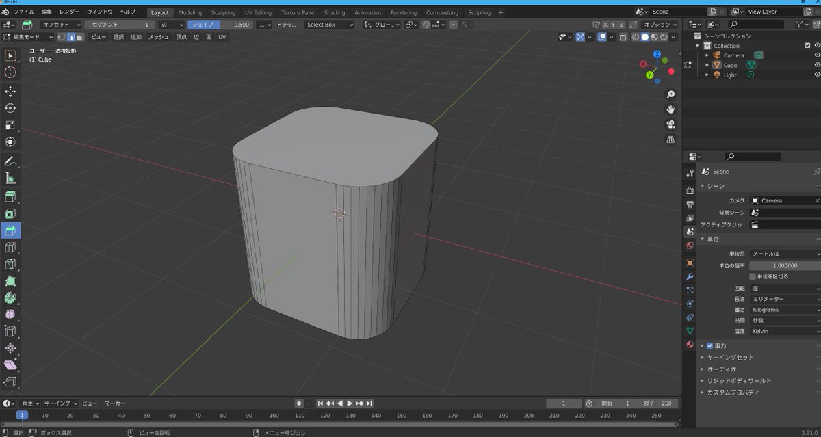
Task: Open the オプション dropdown
Action: [661, 25]
